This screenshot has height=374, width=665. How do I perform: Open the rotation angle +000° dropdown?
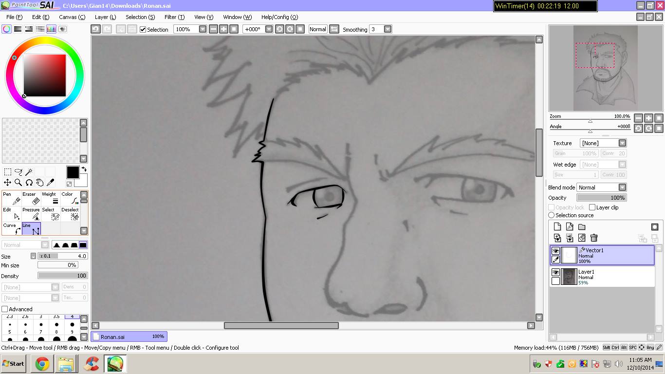click(269, 29)
